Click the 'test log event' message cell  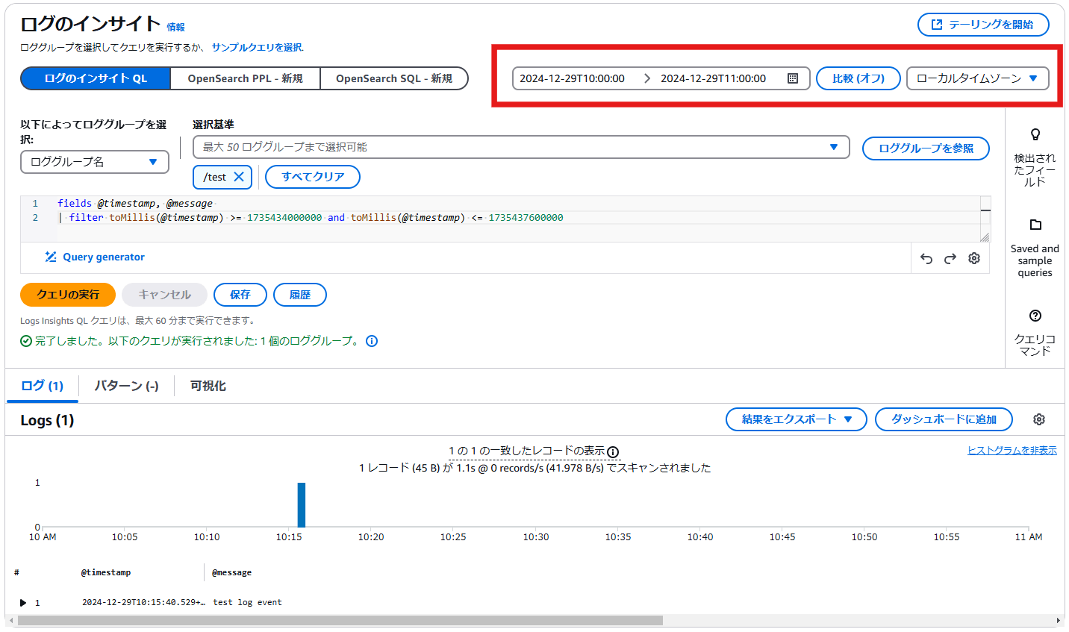[x=247, y=602]
